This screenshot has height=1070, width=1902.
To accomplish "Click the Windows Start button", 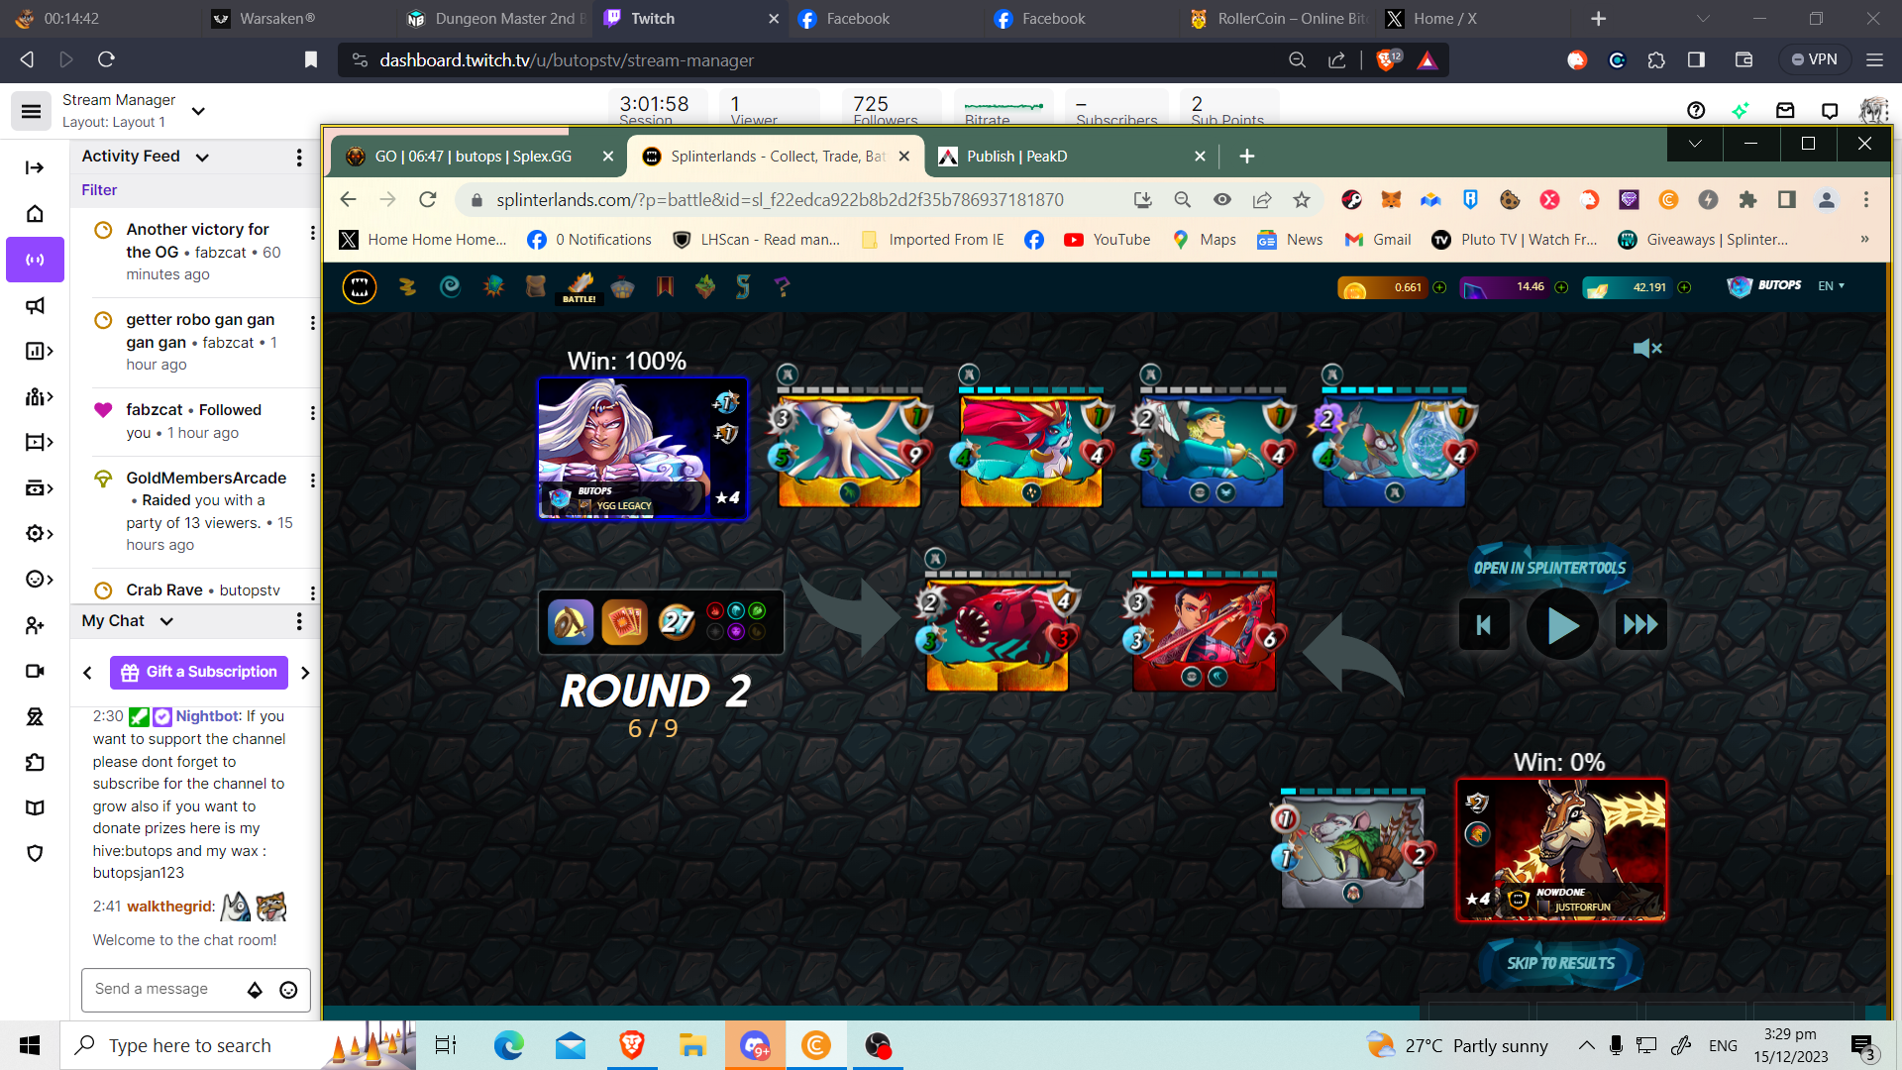I will coord(30,1045).
